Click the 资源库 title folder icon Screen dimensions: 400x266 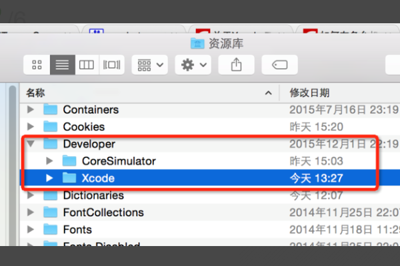point(197,43)
